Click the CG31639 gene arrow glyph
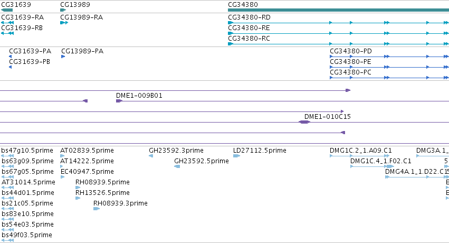Screen dimensions: 449x243 click(7, 10)
